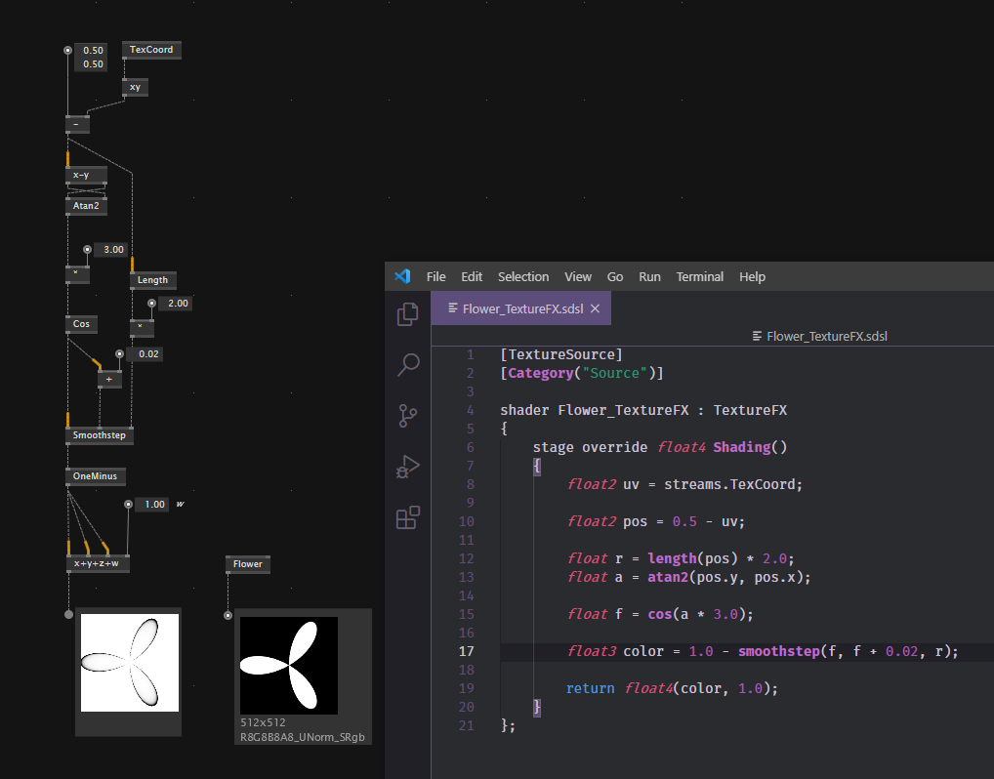Click the 0.50 vector IOBox pin circle
The image size is (994, 779).
point(67,50)
